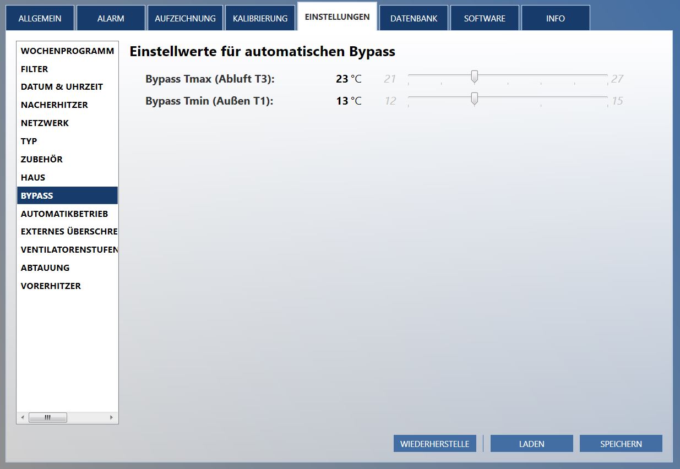The width and height of the screenshot is (680, 469).
Task: Select the DATENBANK tab
Action: pos(414,18)
